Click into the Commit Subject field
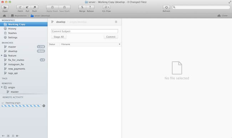 [85, 31]
